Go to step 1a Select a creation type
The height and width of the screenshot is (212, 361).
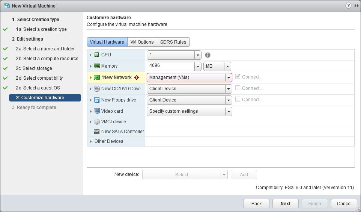pos(41,29)
